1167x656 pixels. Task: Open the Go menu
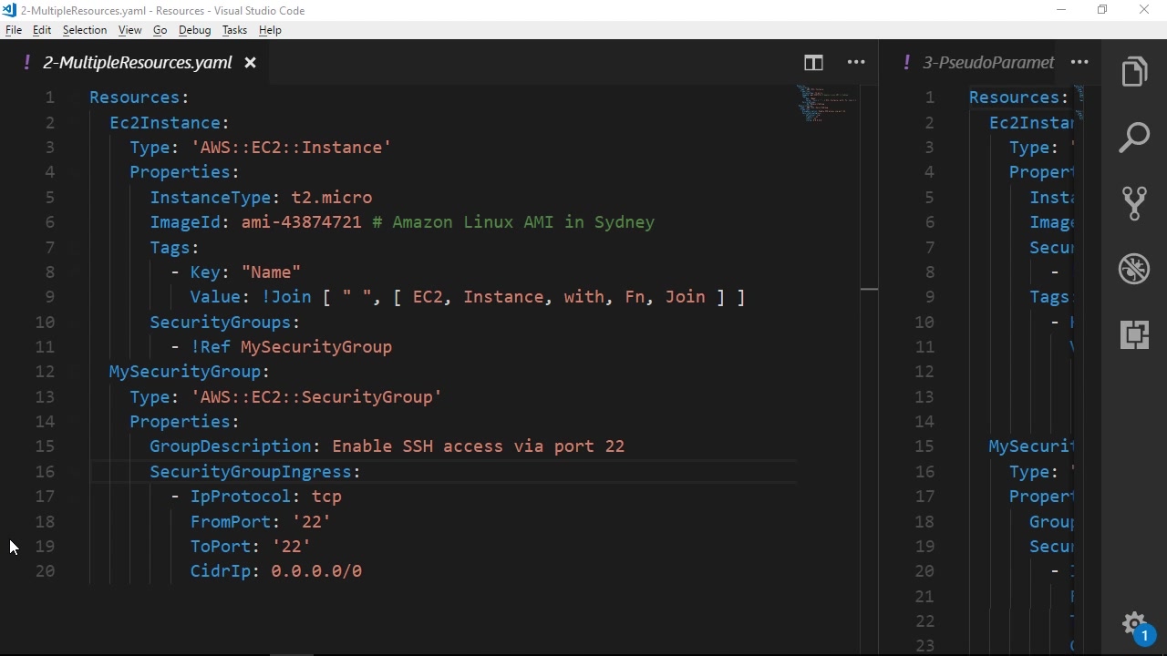[160, 30]
